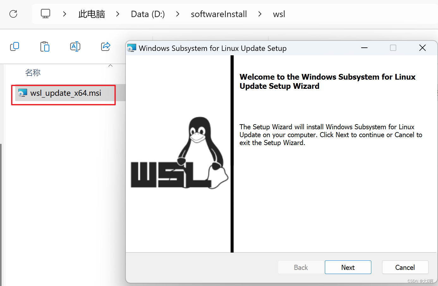
Task: Click the WSL penguin logo image
Action: (179, 153)
